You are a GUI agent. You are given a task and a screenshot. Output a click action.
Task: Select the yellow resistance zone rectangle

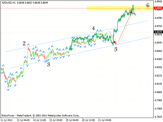(x=107, y=8)
